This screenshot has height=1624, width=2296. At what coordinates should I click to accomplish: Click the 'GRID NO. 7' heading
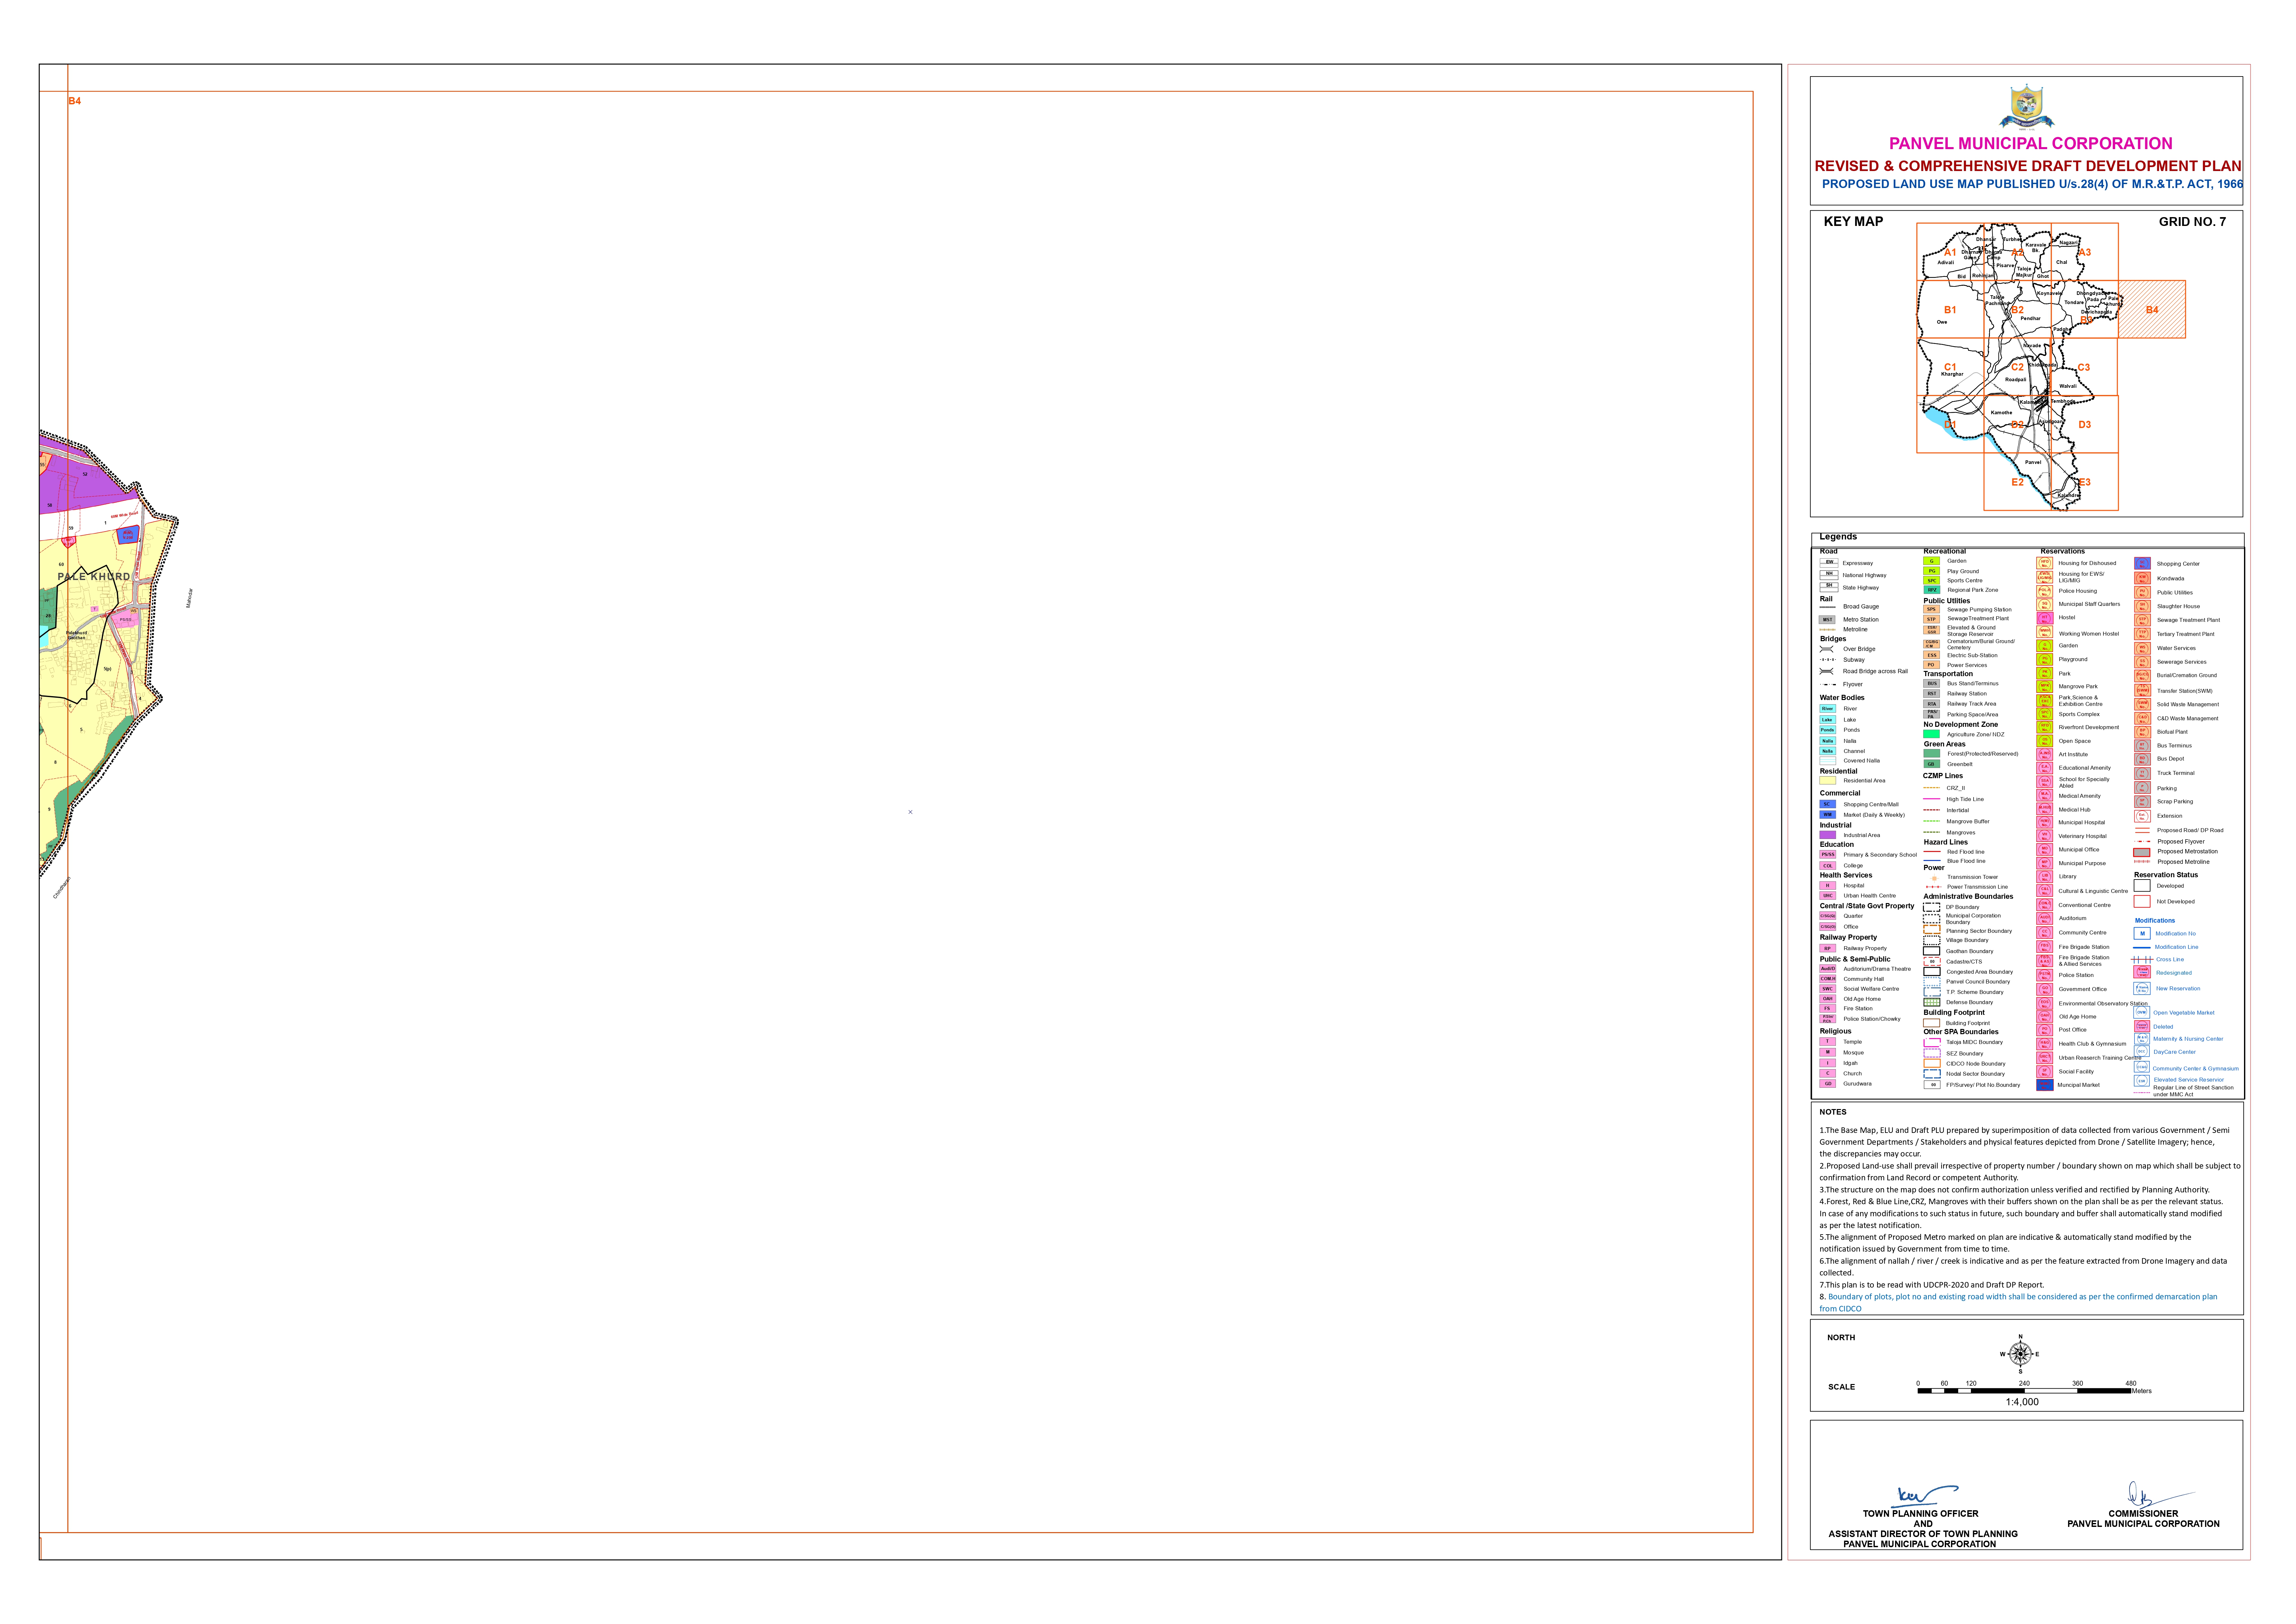(x=2192, y=222)
